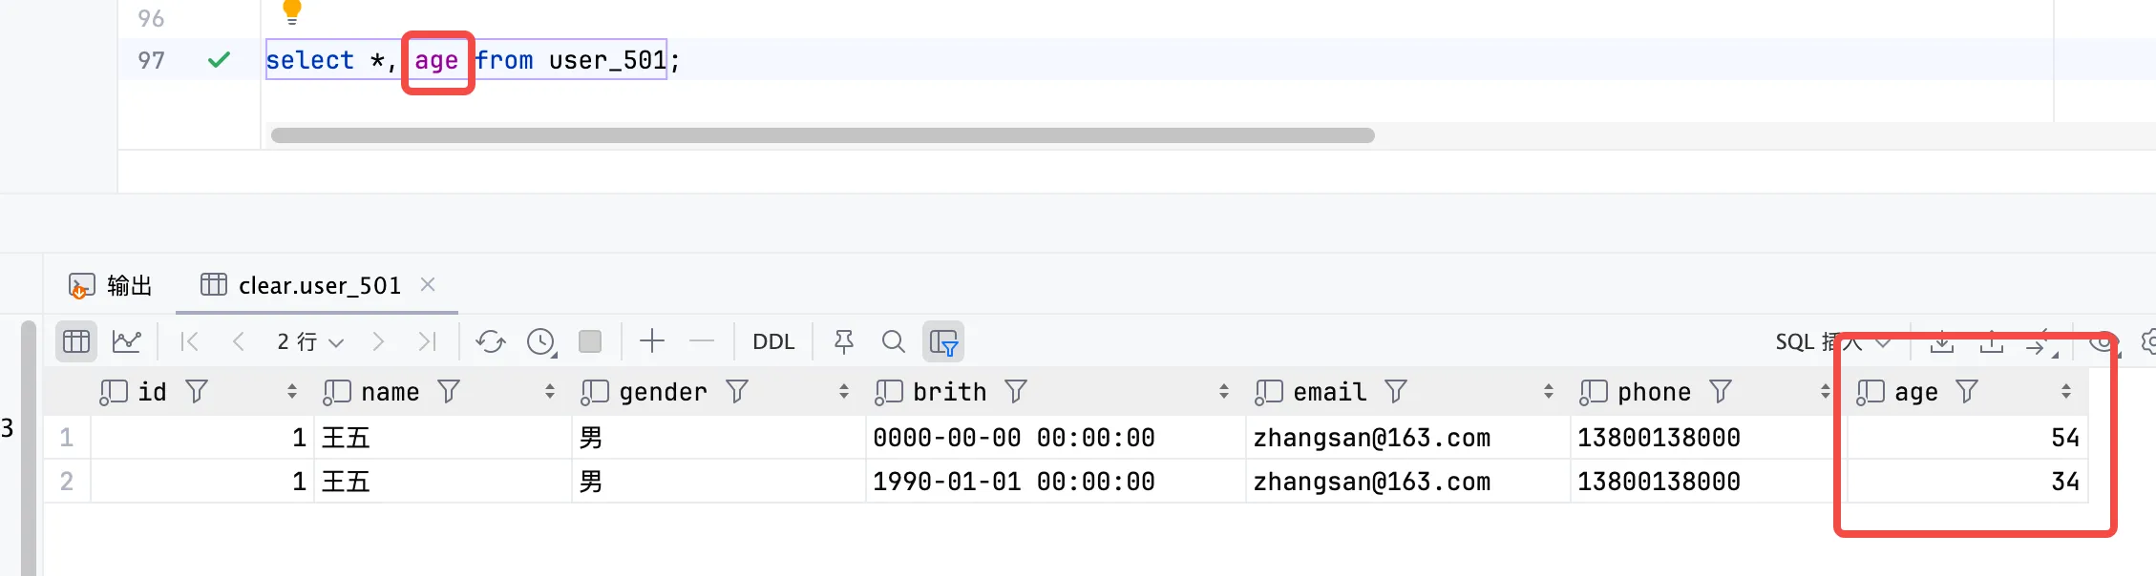Click the grid table view icon

pos(76,341)
